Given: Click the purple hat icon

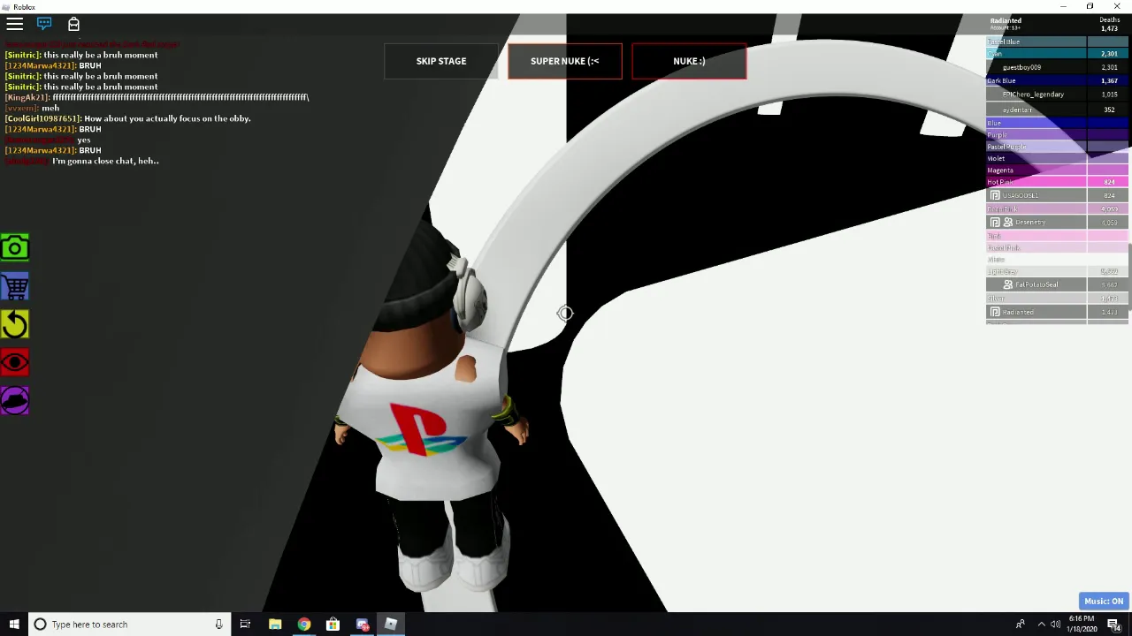Looking at the screenshot, I should 15,400.
